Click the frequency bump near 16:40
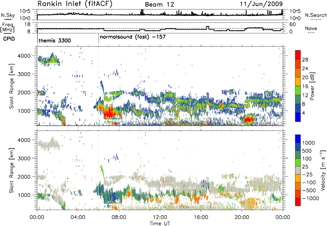 coord(208,28)
